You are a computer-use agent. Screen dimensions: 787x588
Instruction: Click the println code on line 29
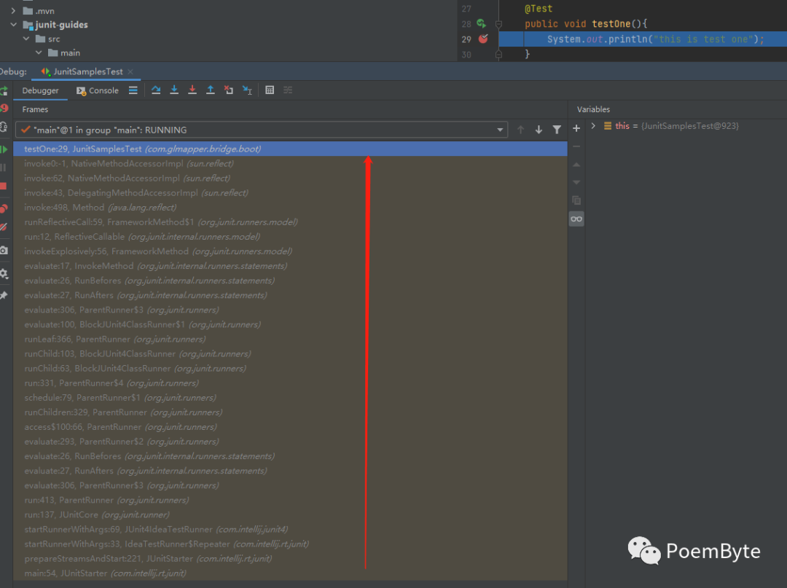point(656,39)
